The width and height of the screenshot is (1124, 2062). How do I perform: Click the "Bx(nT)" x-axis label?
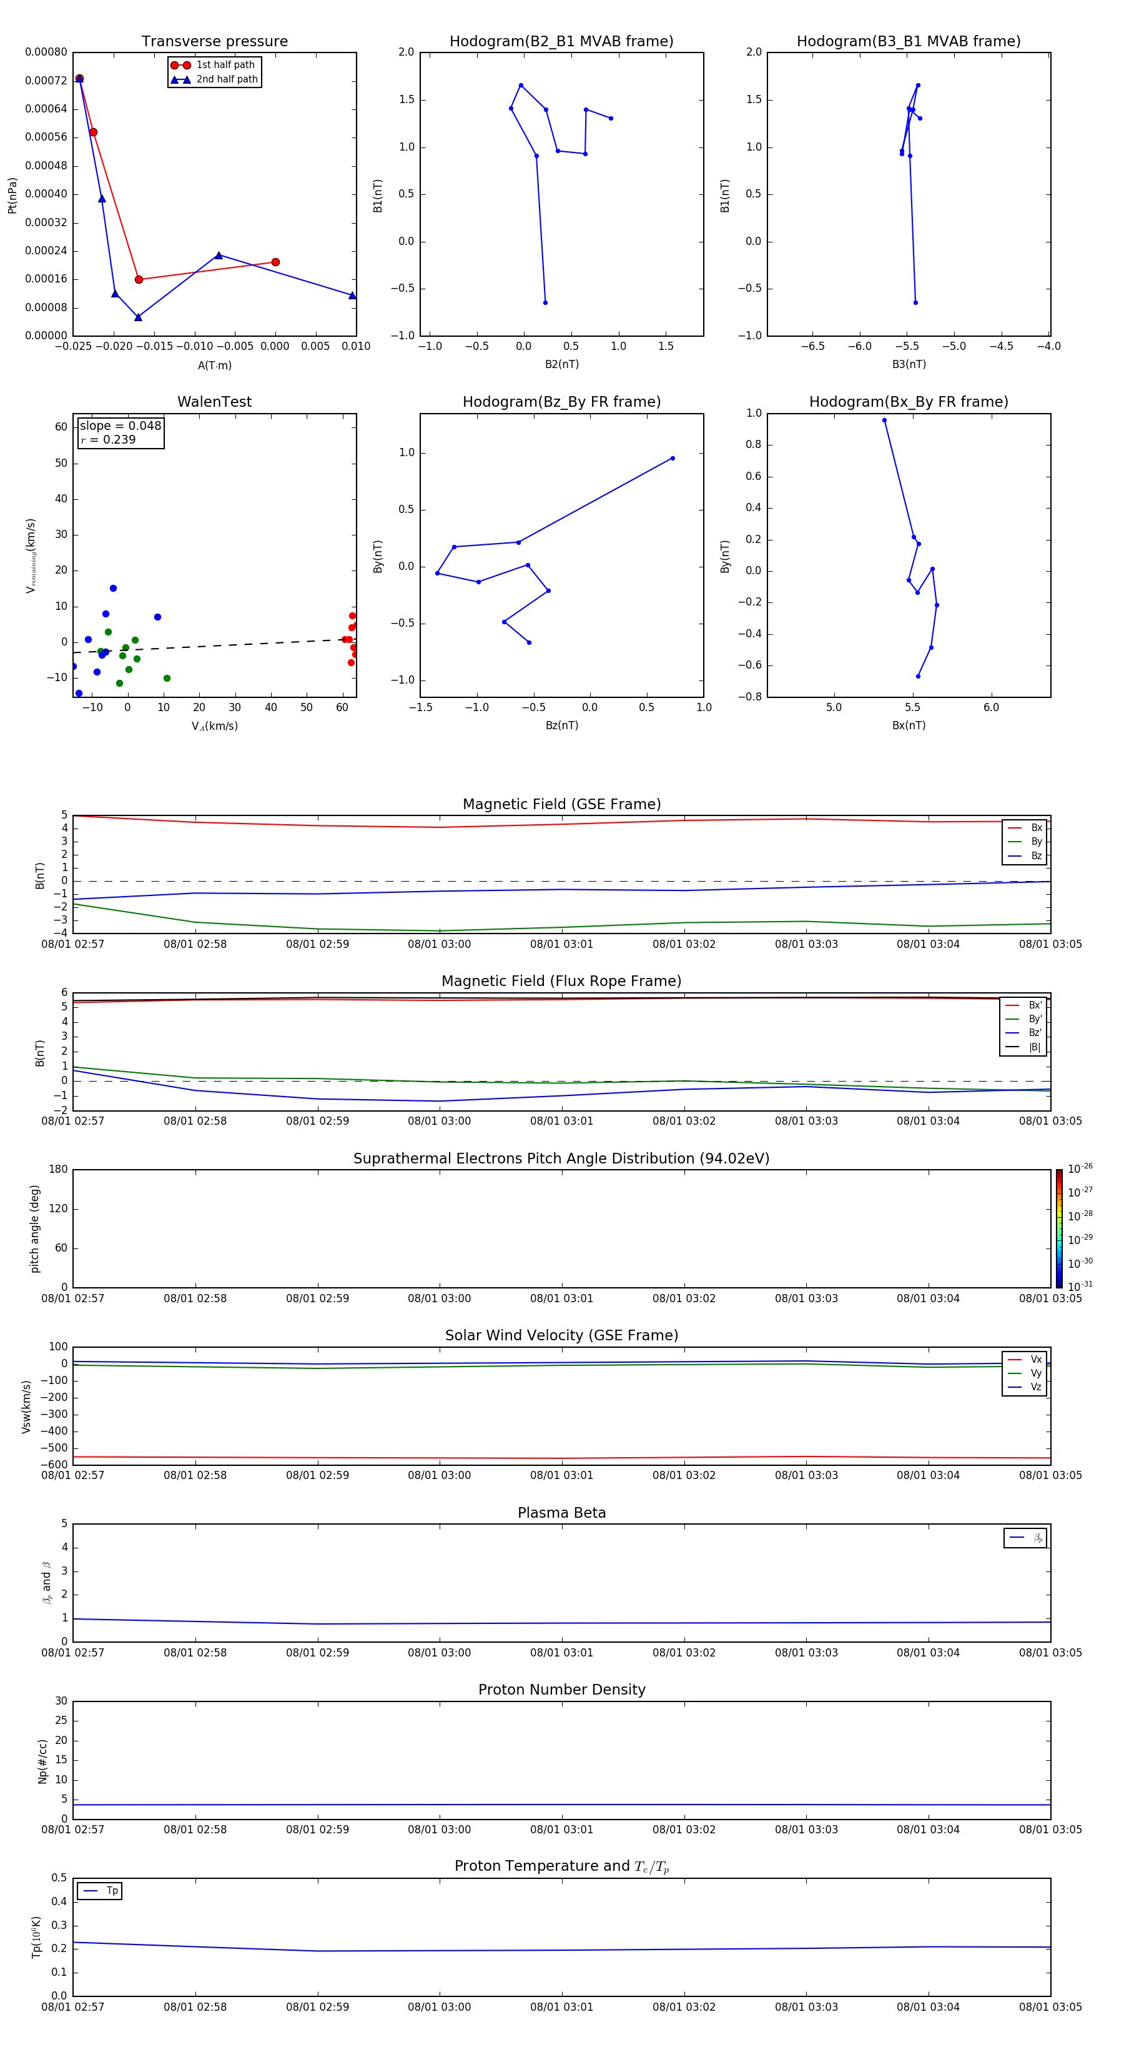pyautogui.click(x=909, y=726)
